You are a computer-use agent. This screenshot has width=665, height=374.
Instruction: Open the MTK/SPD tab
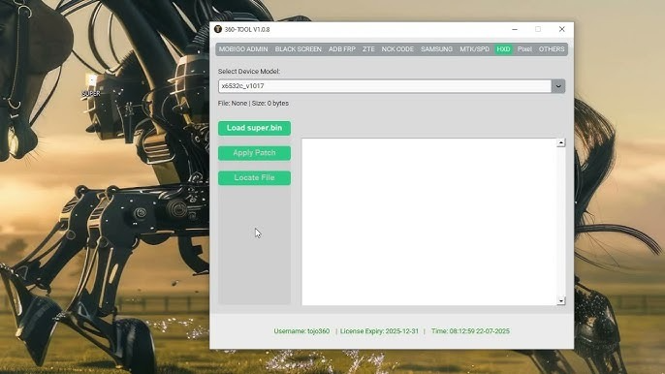475,49
